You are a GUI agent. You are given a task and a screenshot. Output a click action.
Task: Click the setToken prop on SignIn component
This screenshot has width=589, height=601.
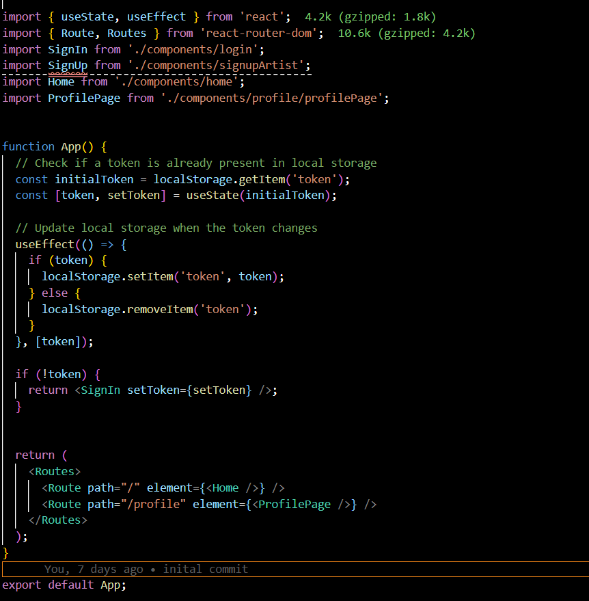pyautogui.click(x=157, y=390)
